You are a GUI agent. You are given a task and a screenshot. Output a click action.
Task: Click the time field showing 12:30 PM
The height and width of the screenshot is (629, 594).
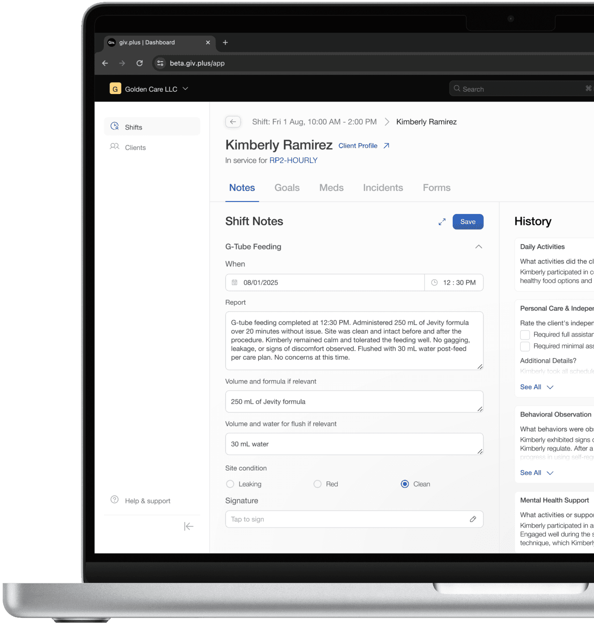(x=454, y=283)
